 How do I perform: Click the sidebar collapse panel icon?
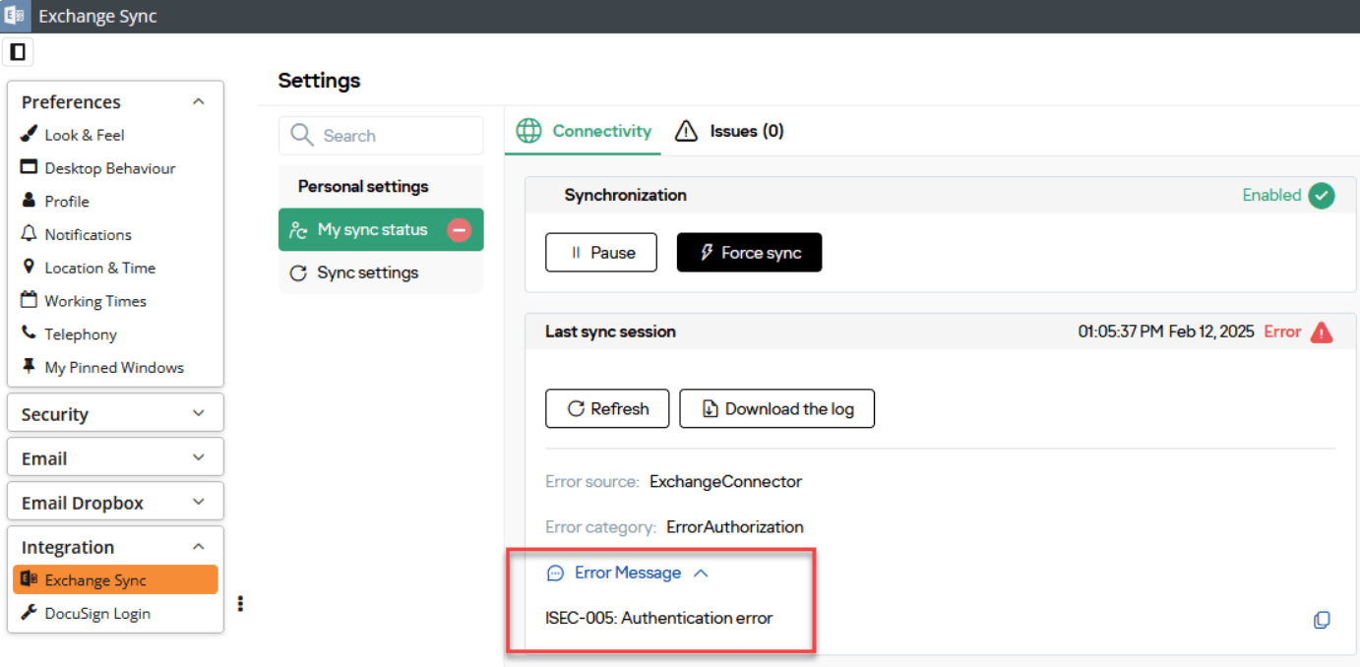[x=18, y=52]
